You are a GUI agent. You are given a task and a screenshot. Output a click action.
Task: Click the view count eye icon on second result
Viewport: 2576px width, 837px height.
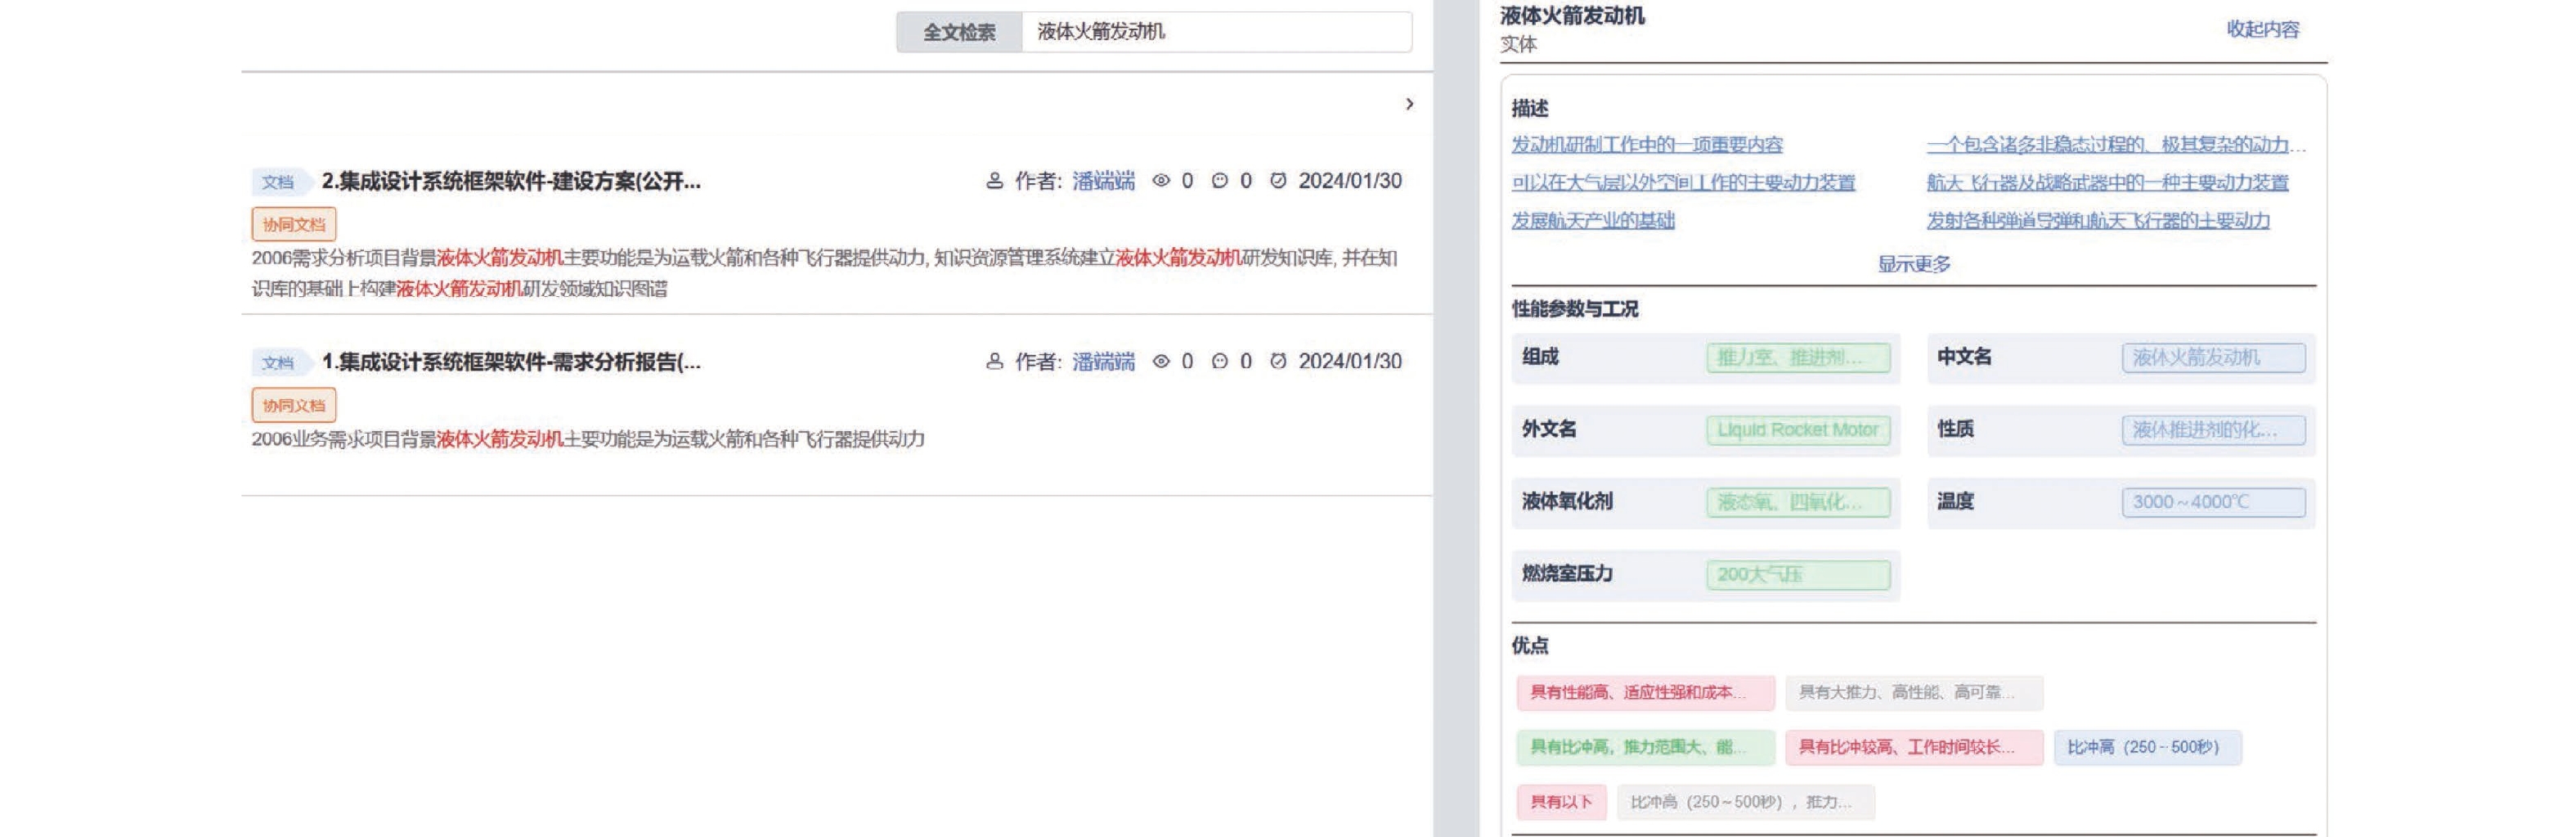[1160, 361]
